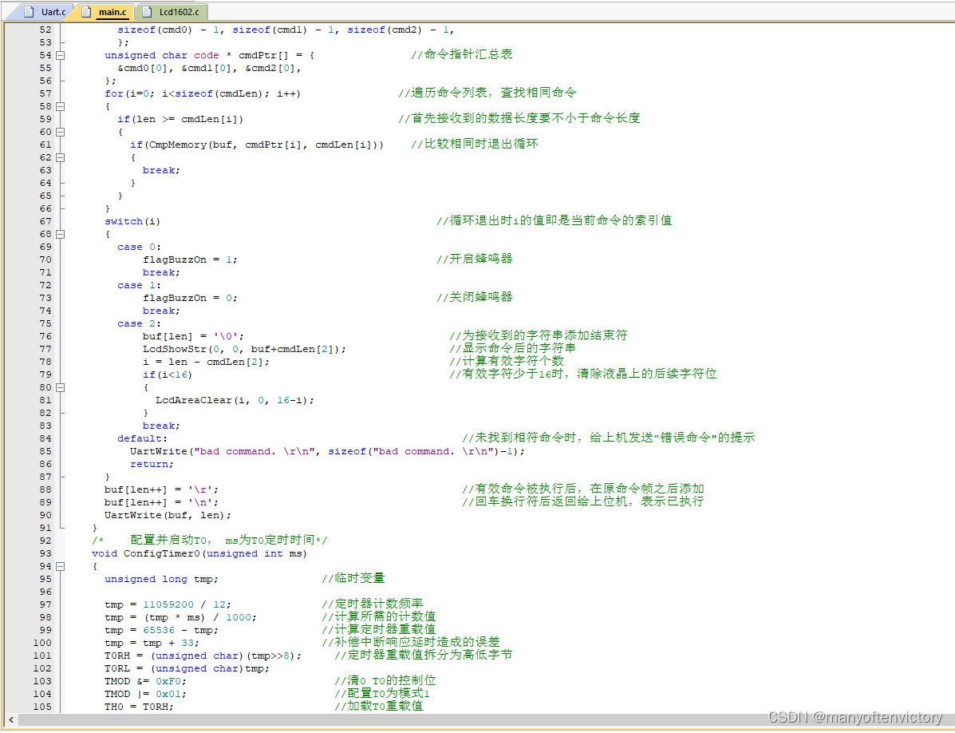Click on 'default:' label at line 84
Viewport: 955px width, 733px height.
(142, 439)
